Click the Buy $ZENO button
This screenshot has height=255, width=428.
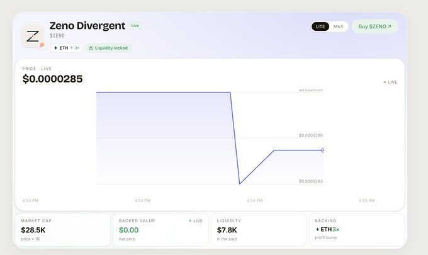374,26
